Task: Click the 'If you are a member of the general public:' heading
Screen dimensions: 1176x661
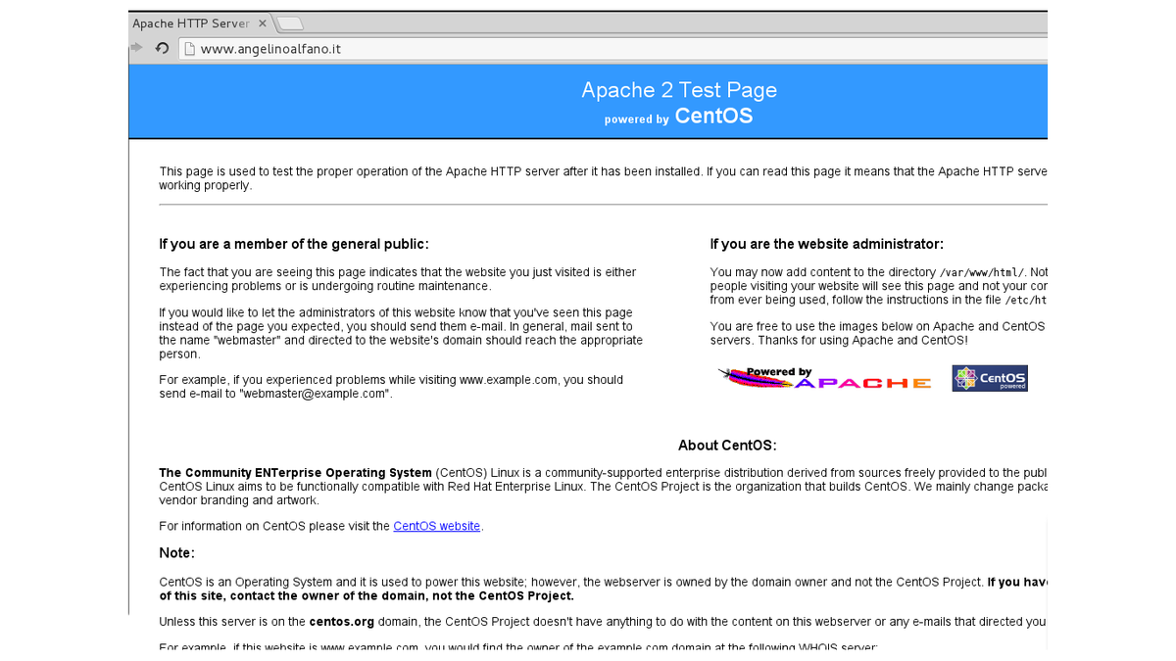Action: click(x=294, y=244)
